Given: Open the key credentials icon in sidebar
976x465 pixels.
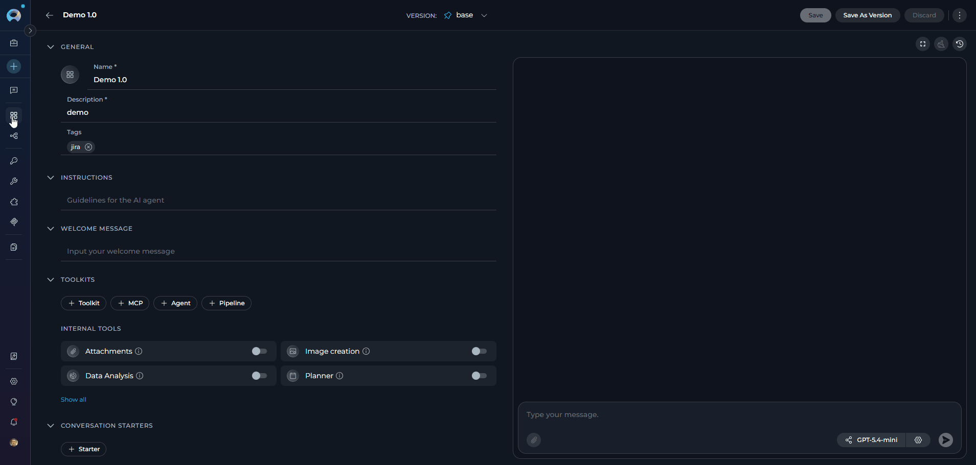Looking at the screenshot, I should point(14,161).
